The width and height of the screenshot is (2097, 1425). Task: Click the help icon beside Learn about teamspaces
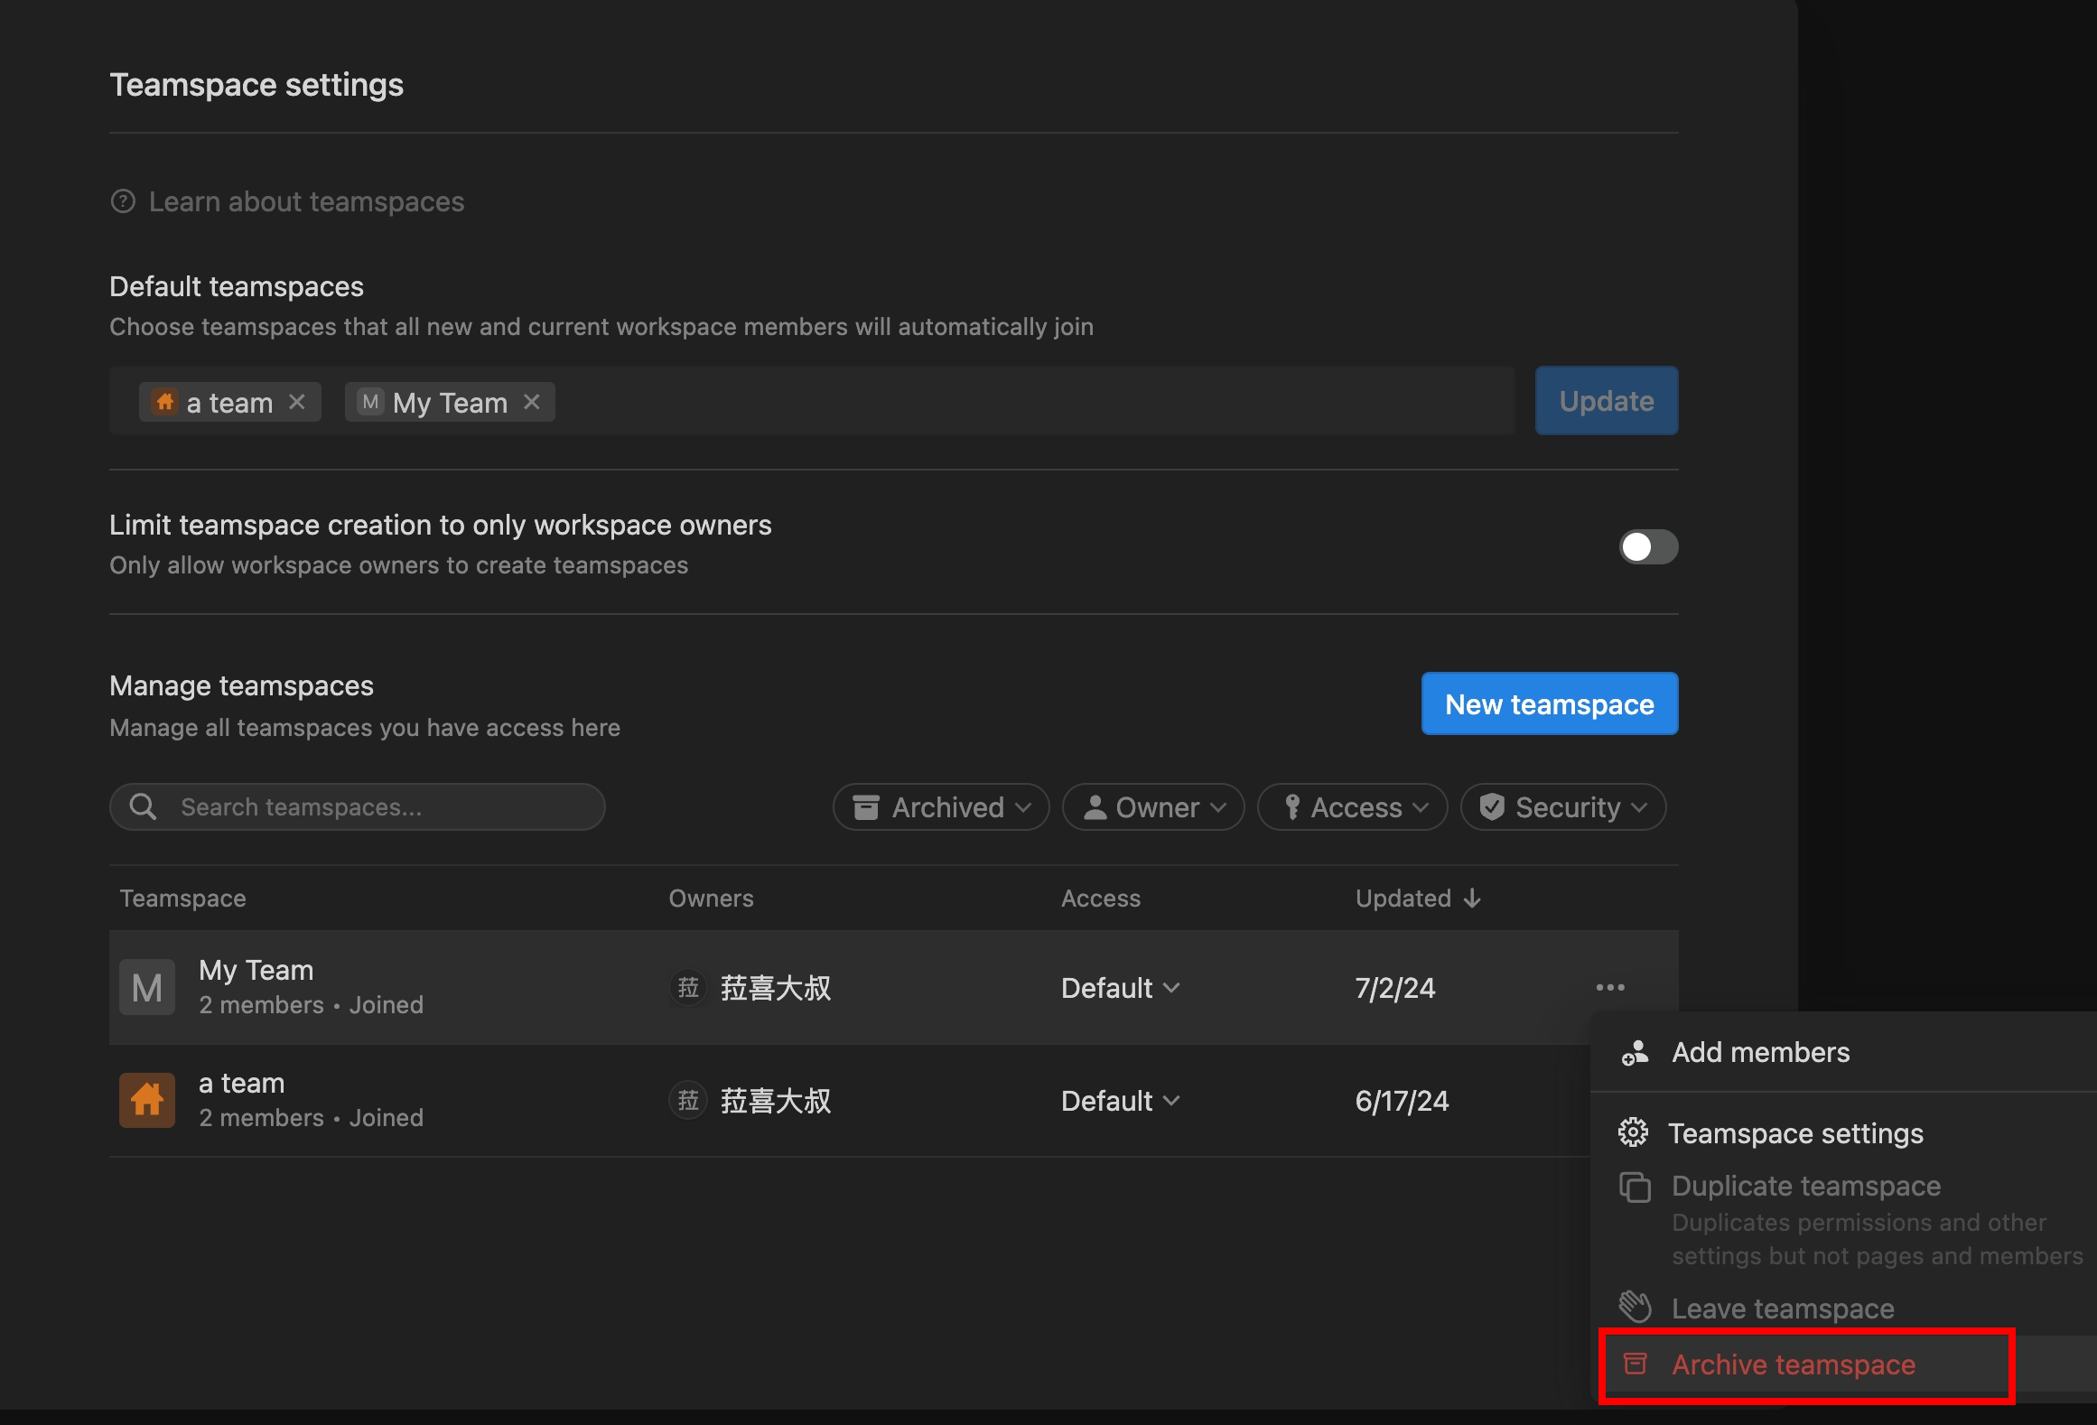click(x=123, y=201)
